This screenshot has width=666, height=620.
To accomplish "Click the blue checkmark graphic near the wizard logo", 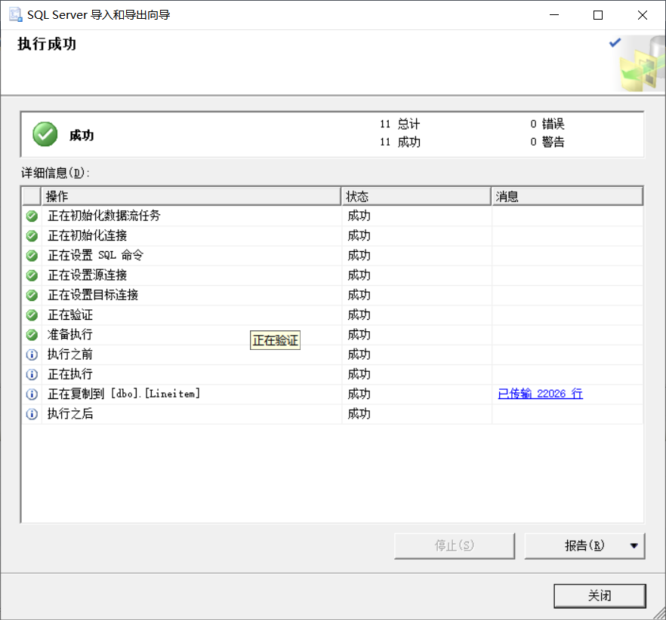I will pos(614,42).
